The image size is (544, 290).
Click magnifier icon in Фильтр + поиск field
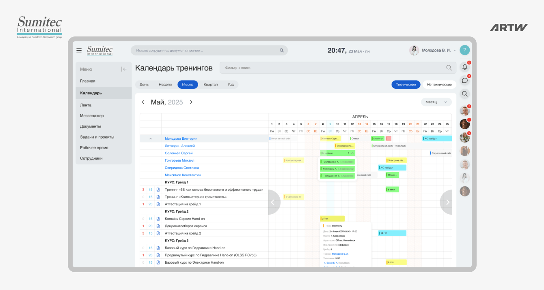pos(449,68)
